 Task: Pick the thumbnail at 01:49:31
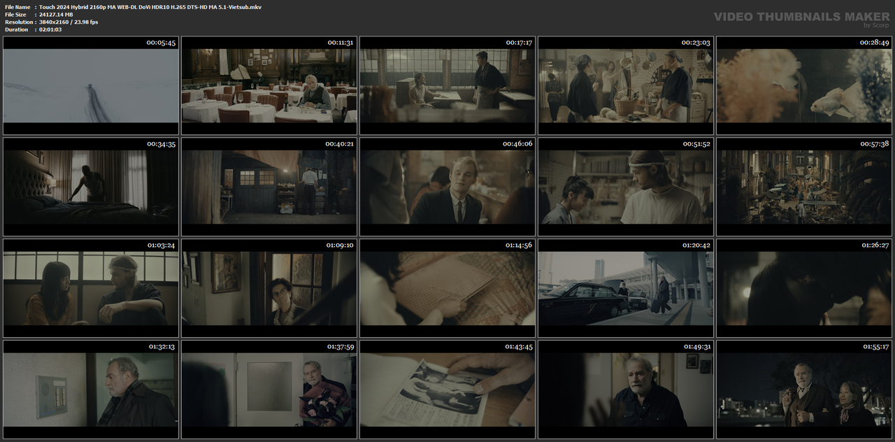tap(626, 390)
